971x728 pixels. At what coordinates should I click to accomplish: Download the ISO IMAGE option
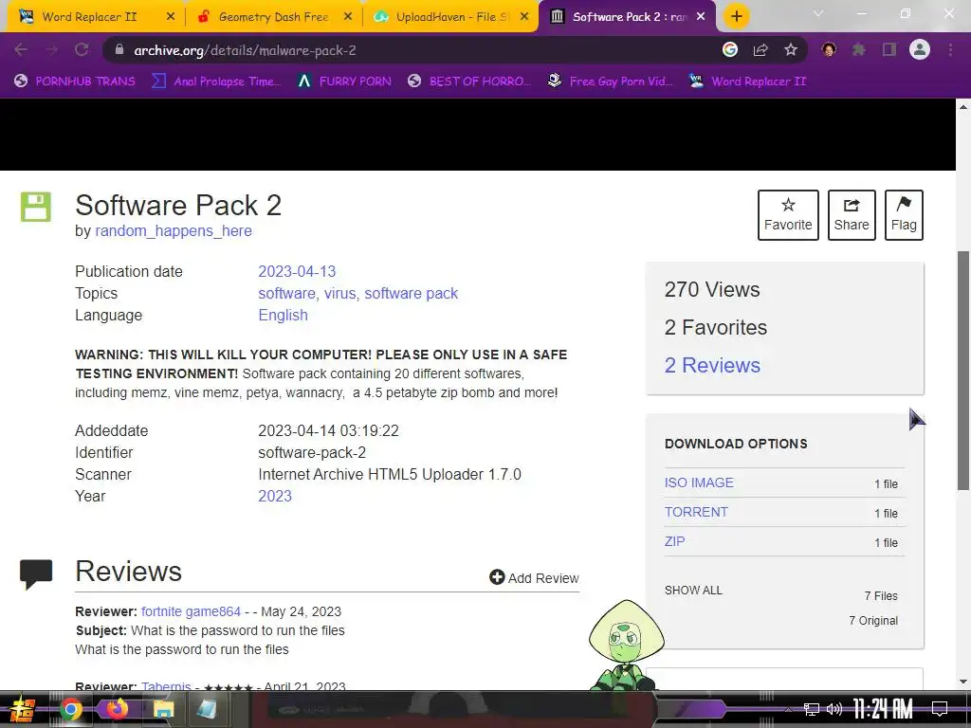699,482
